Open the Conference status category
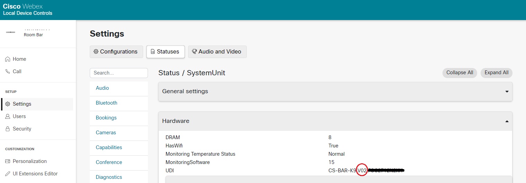Viewport: 526px width, 183px height. point(109,162)
